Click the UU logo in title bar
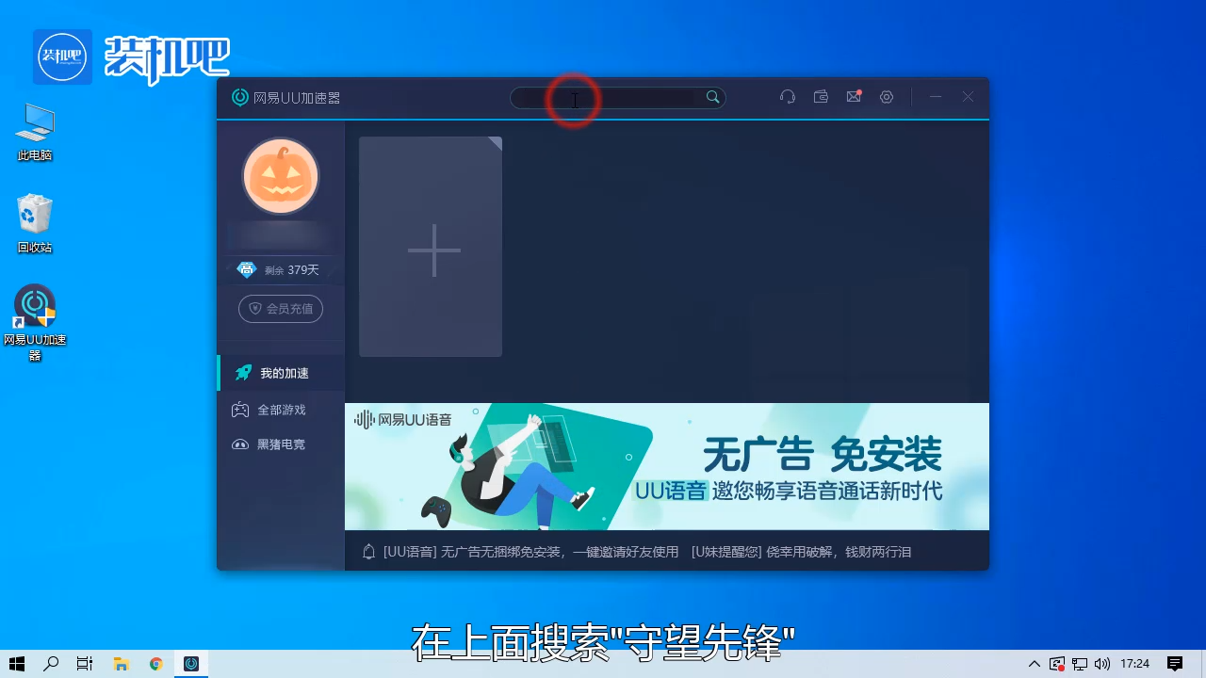 click(239, 97)
